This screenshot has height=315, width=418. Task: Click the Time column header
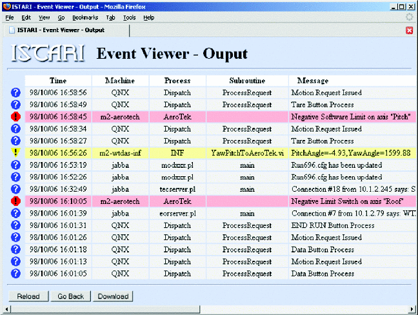tap(58, 81)
